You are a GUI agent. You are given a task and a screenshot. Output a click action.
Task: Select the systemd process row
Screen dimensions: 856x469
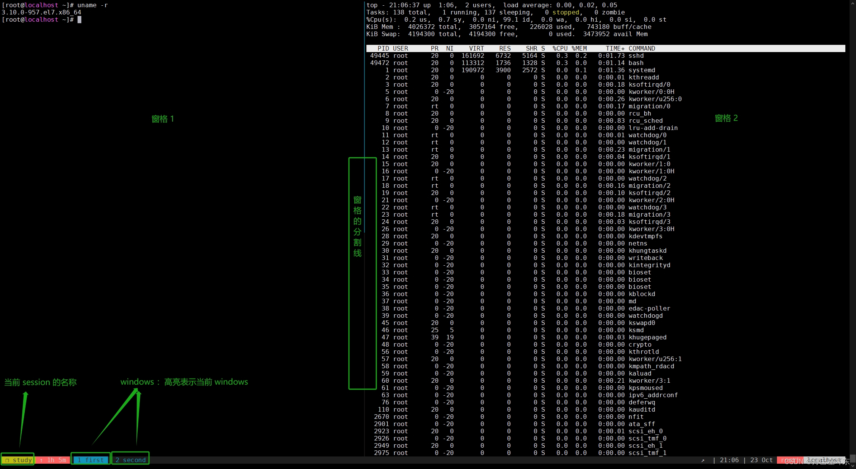pos(642,70)
